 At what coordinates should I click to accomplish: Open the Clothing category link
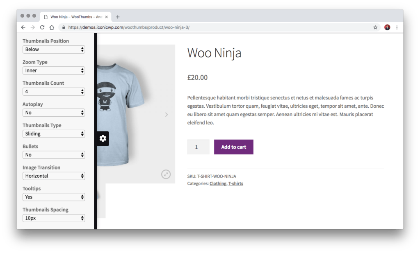(217, 183)
